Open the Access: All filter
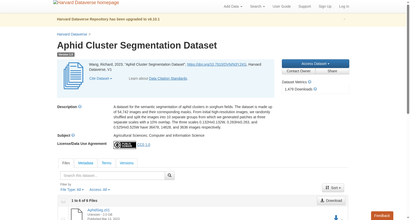This screenshot has width=410, height=220. click(100, 190)
